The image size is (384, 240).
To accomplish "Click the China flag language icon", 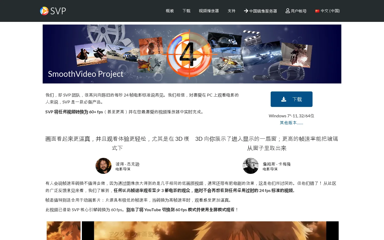I will (317, 11).
